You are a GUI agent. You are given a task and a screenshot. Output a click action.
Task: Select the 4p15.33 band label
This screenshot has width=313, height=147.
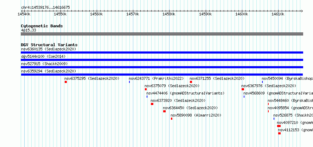(x=28, y=30)
